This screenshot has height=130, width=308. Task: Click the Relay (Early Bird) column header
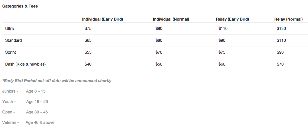tap(232, 19)
